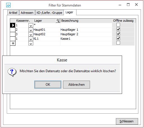The width and height of the screenshot is (144, 128).
Task: Enable Offline zulässig for the asterisk Lager row
Action: click(118, 25)
